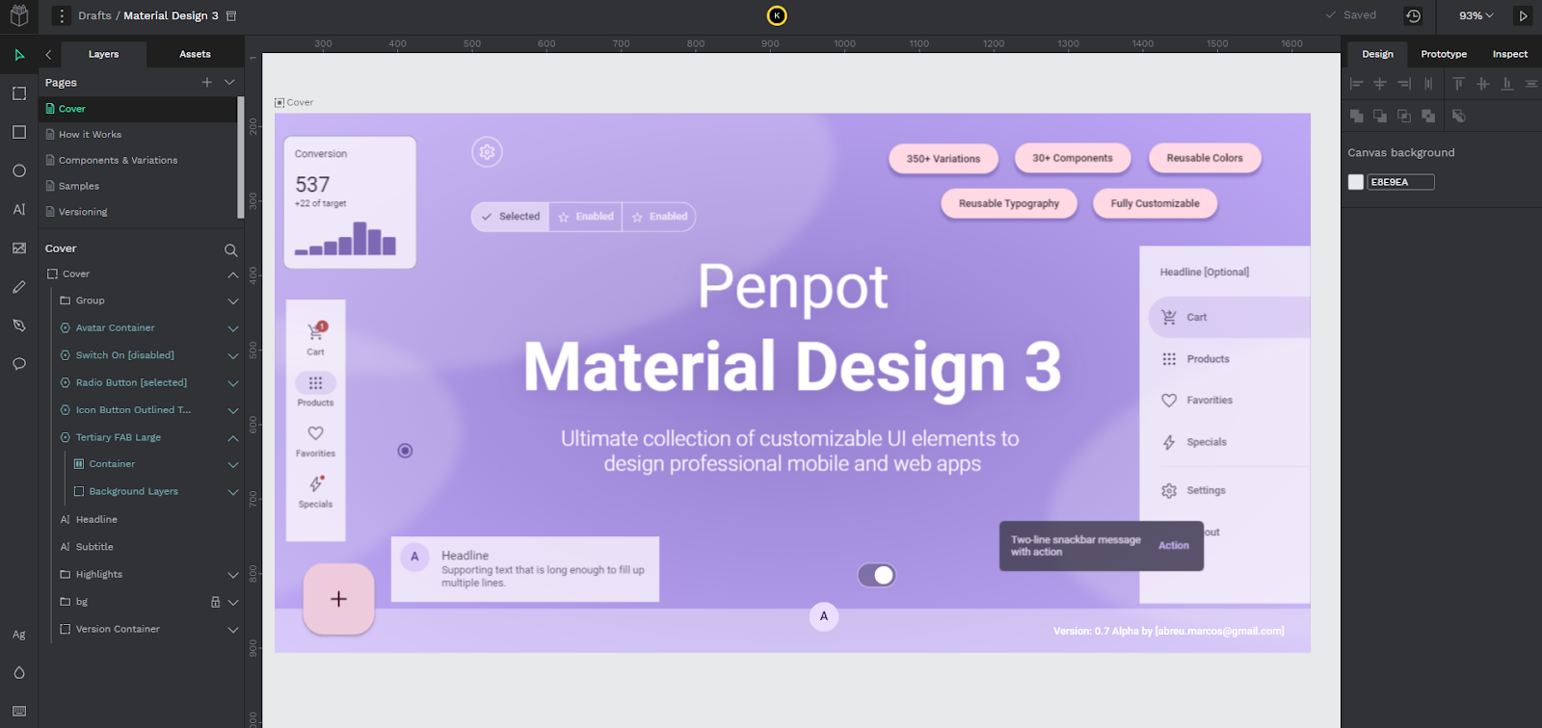Select the Cover board title on canvas
This screenshot has width=1542, height=728.
click(300, 102)
